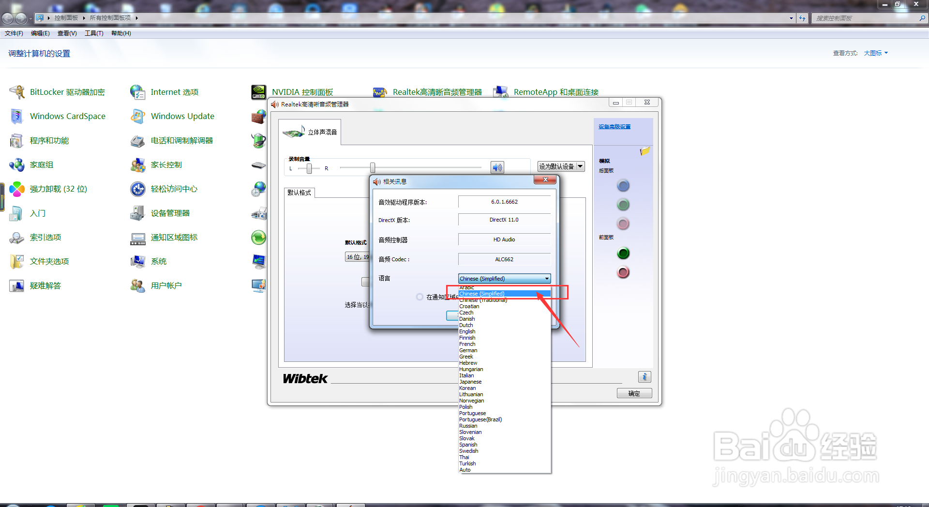
Task: Select the pink rear panel audio jack
Action: pos(623,224)
